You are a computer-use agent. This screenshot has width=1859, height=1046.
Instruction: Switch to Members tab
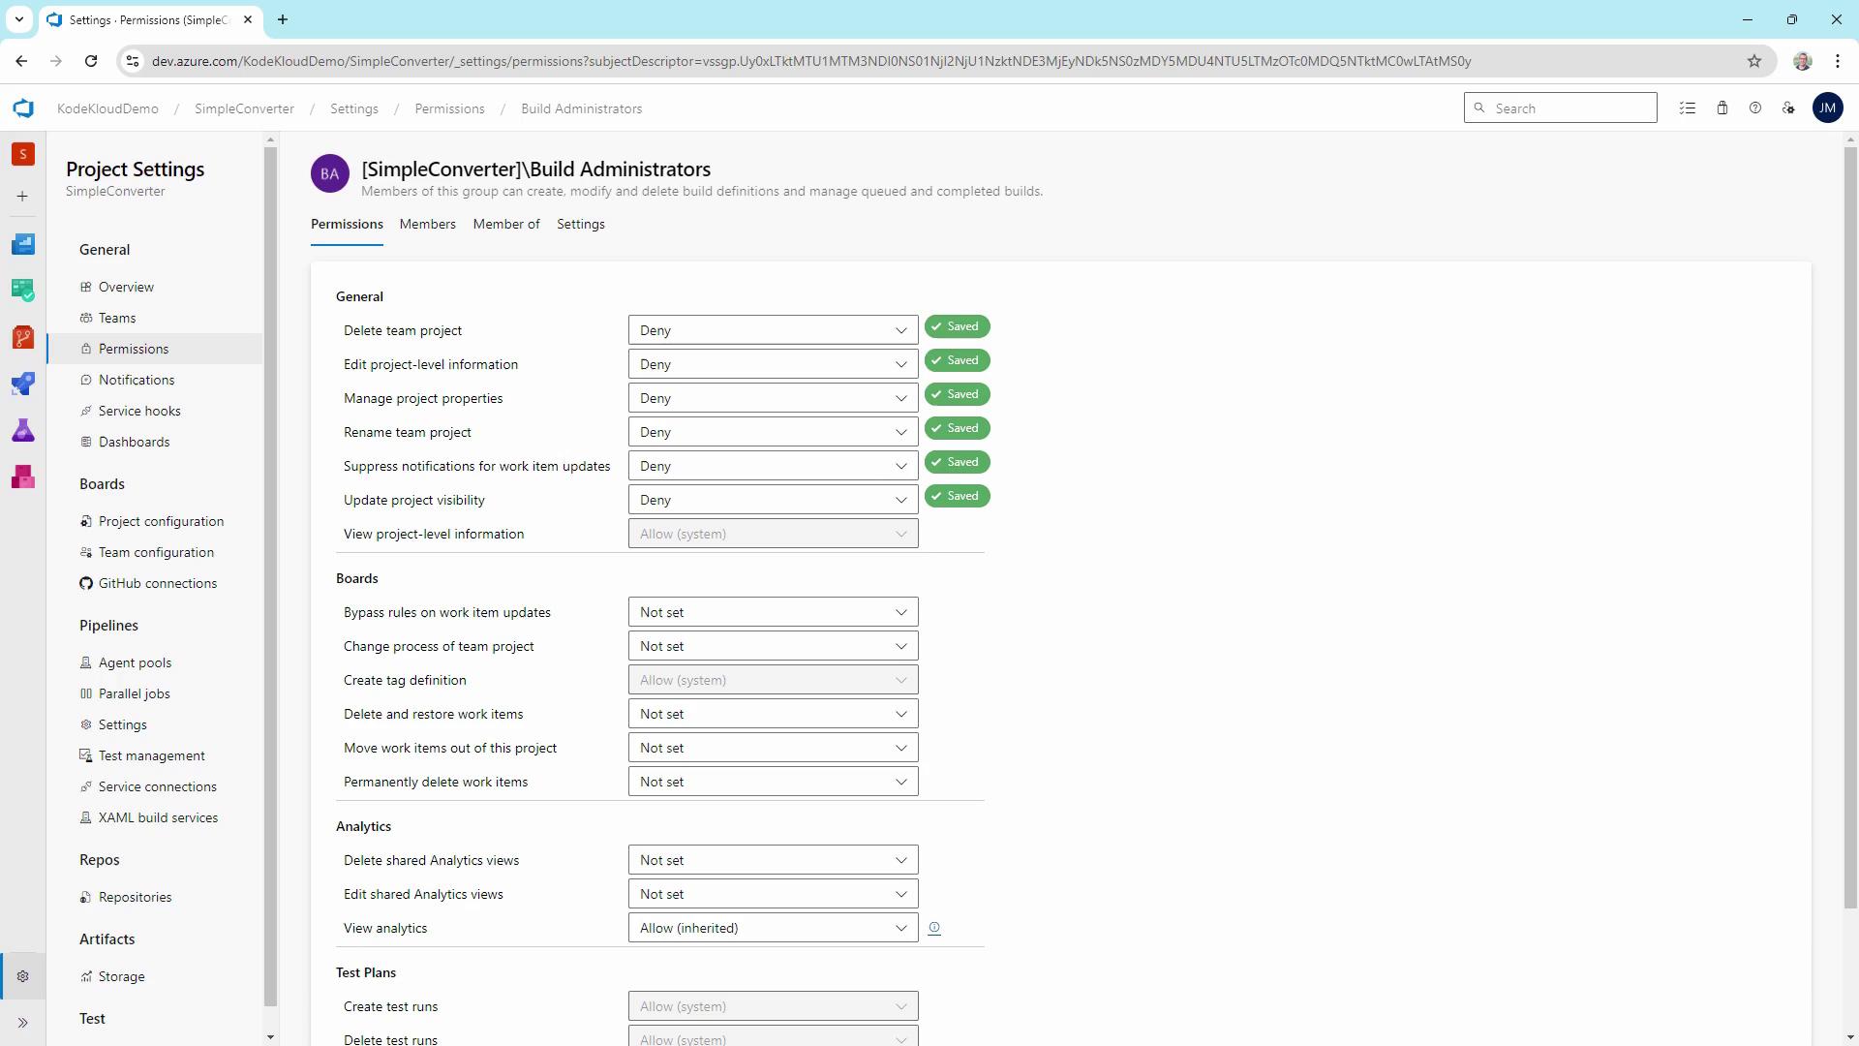click(427, 224)
